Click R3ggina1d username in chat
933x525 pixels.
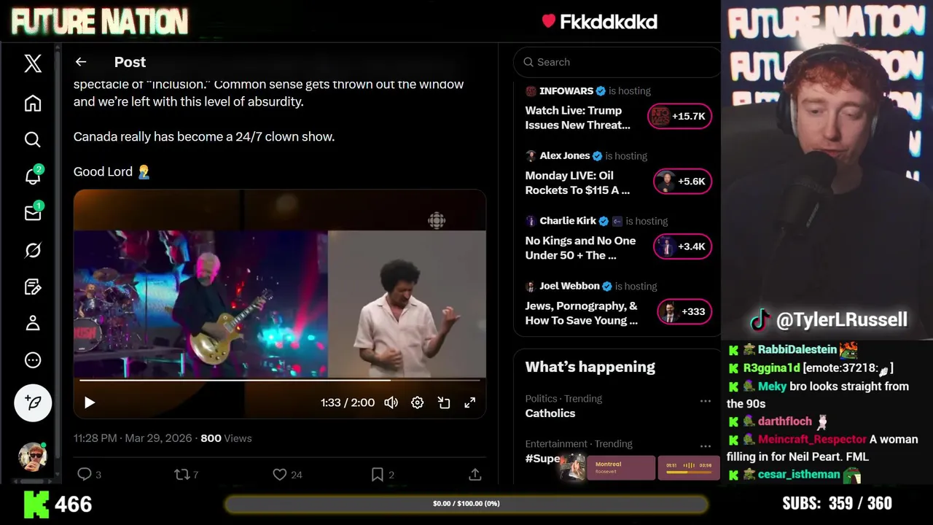(x=771, y=368)
